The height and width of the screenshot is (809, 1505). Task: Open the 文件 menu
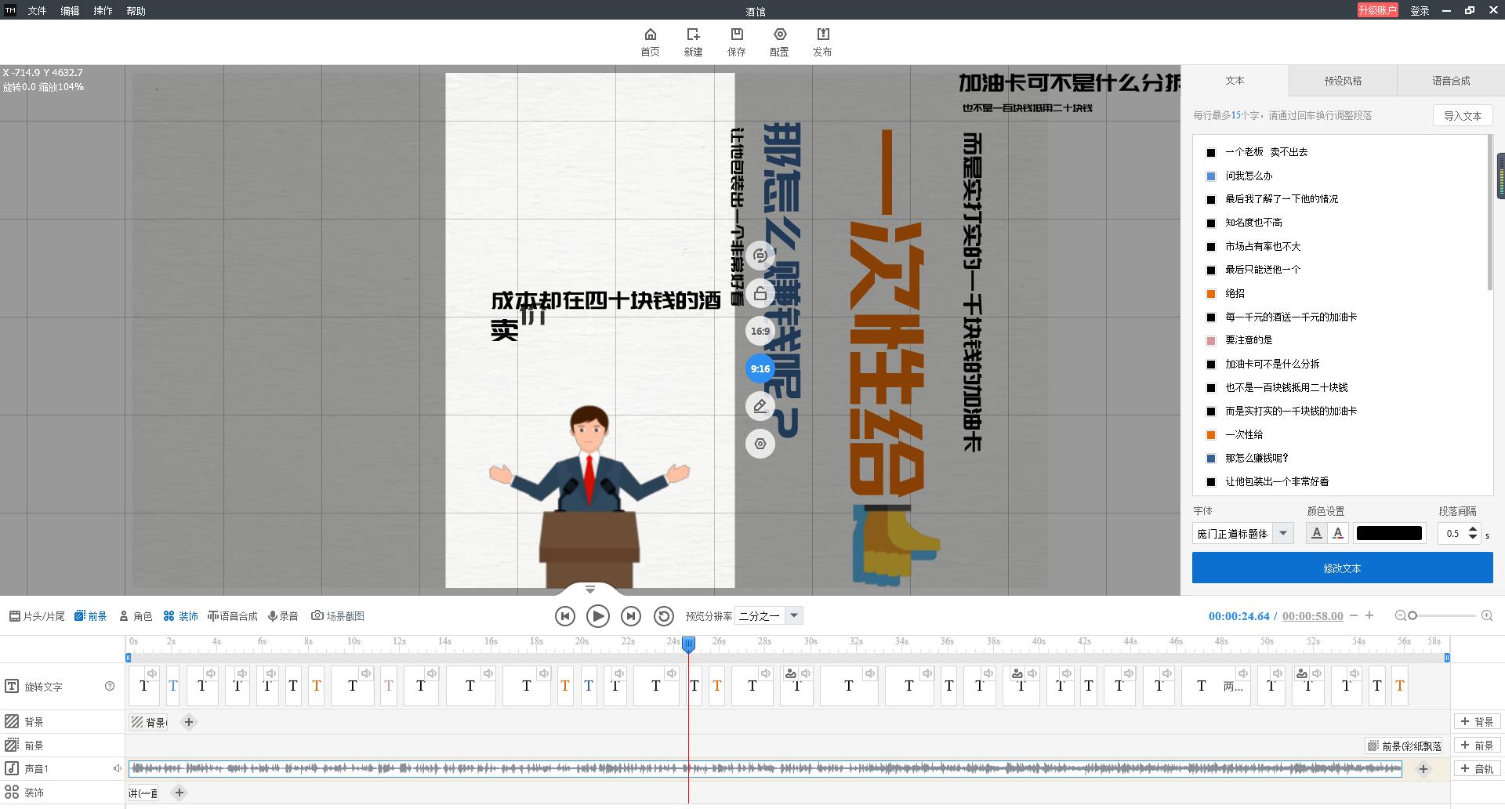(37, 11)
